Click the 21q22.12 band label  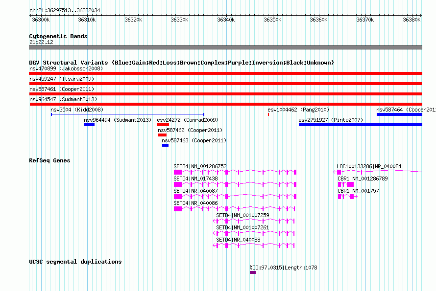(41, 42)
